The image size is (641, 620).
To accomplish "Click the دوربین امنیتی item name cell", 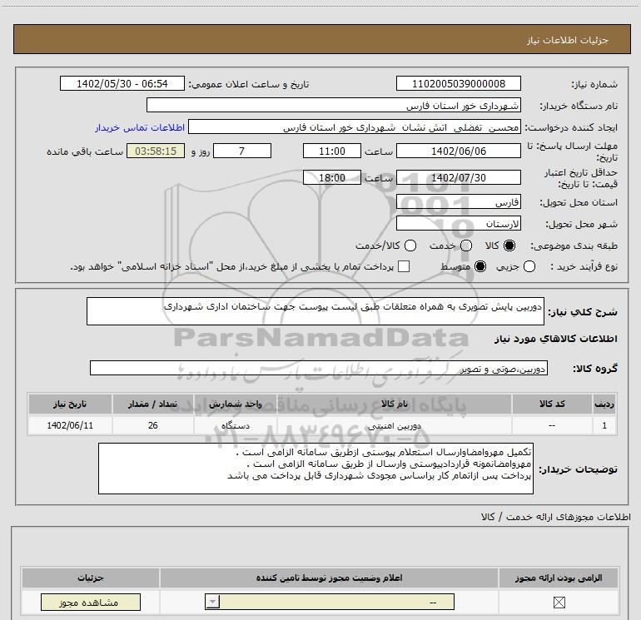I will (395, 425).
